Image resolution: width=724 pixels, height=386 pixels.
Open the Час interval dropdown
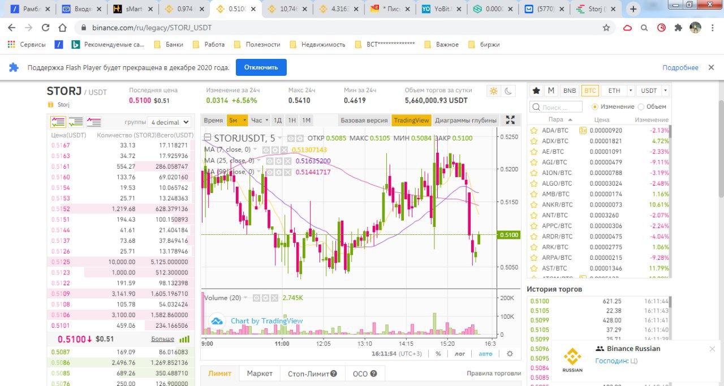[x=260, y=120]
